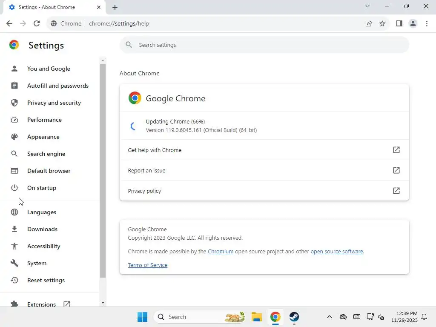Click the You and Google person icon

tap(14, 69)
